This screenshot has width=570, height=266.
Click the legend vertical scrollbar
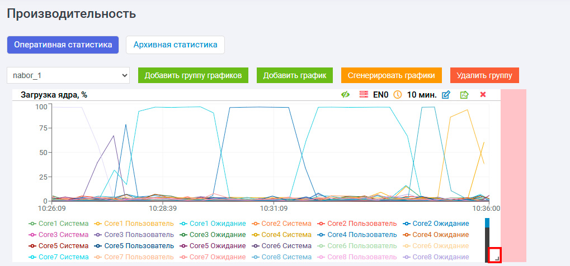[487, 240]
